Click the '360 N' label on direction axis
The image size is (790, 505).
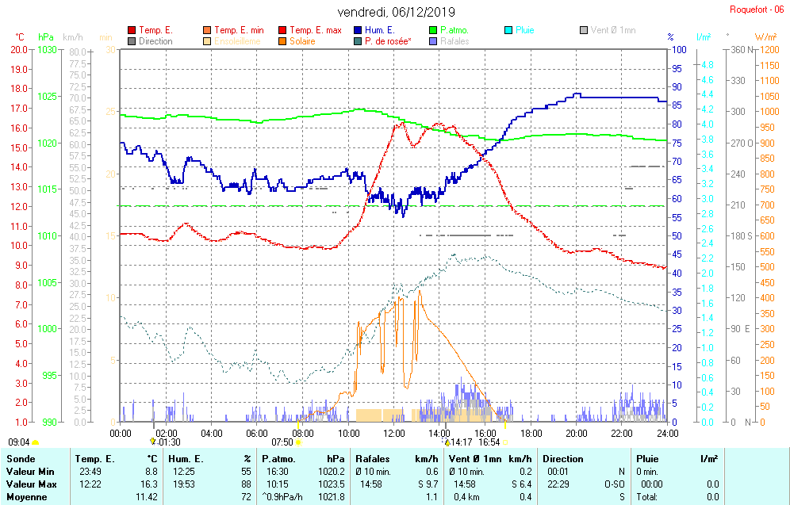742,50
